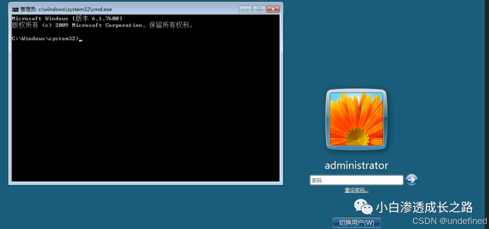Maximize the cmd.exe window
The width and height of the screenshot is (489, 229).
pos(259,9)
